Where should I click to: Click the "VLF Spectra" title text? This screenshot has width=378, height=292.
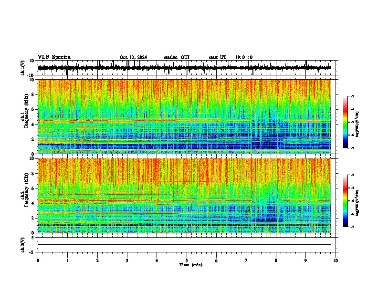[x=54, y=57]
